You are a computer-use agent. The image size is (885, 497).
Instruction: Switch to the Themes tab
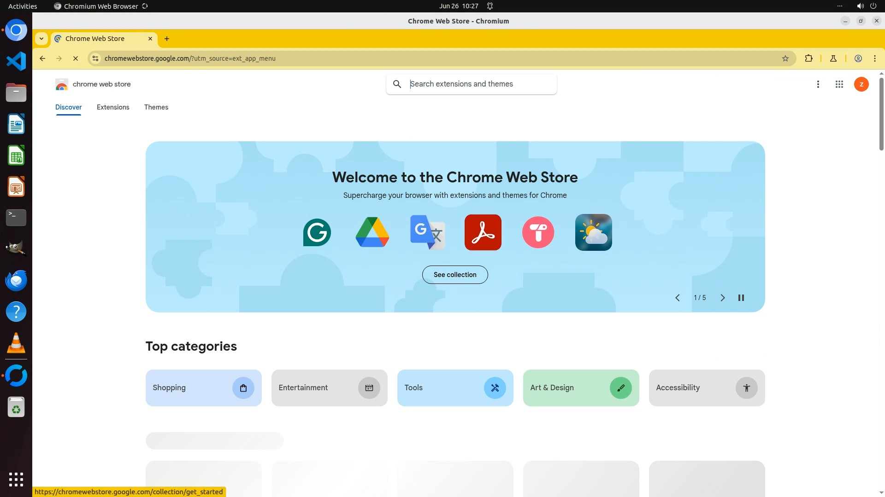click(156, 107)
